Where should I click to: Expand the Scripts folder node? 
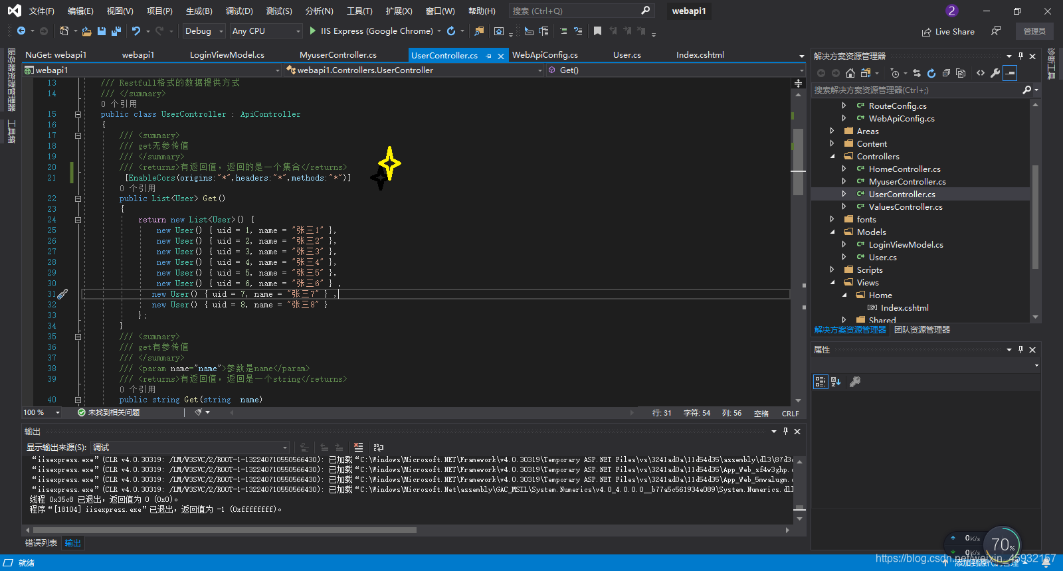832,270
